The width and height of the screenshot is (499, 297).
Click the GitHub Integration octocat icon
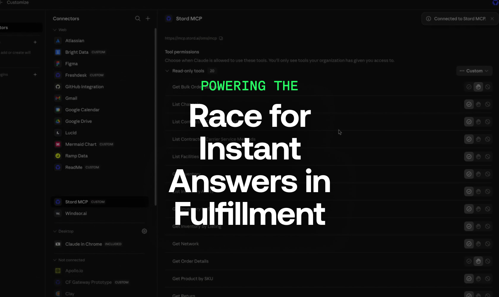coord(58,87)
